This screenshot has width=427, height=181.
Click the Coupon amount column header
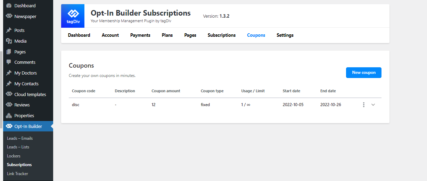tap(166, 91)
